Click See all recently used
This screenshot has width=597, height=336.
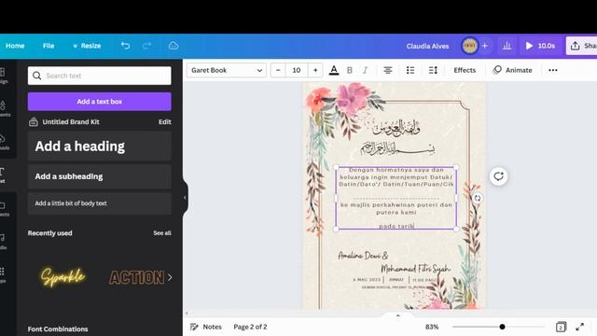click(162, 232)
